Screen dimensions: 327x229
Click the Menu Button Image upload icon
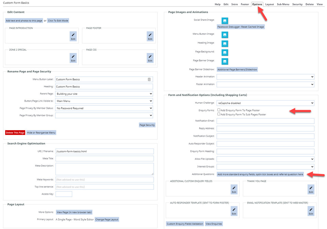click(225, 35)
